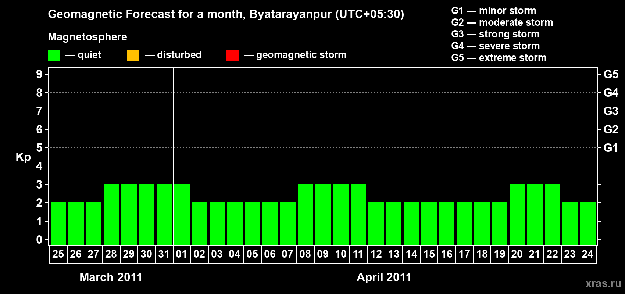Click the Kp value 9 tick label
The width and height of the screenshot is (625, 294).
pyautogui.click(x=39, y=74)
